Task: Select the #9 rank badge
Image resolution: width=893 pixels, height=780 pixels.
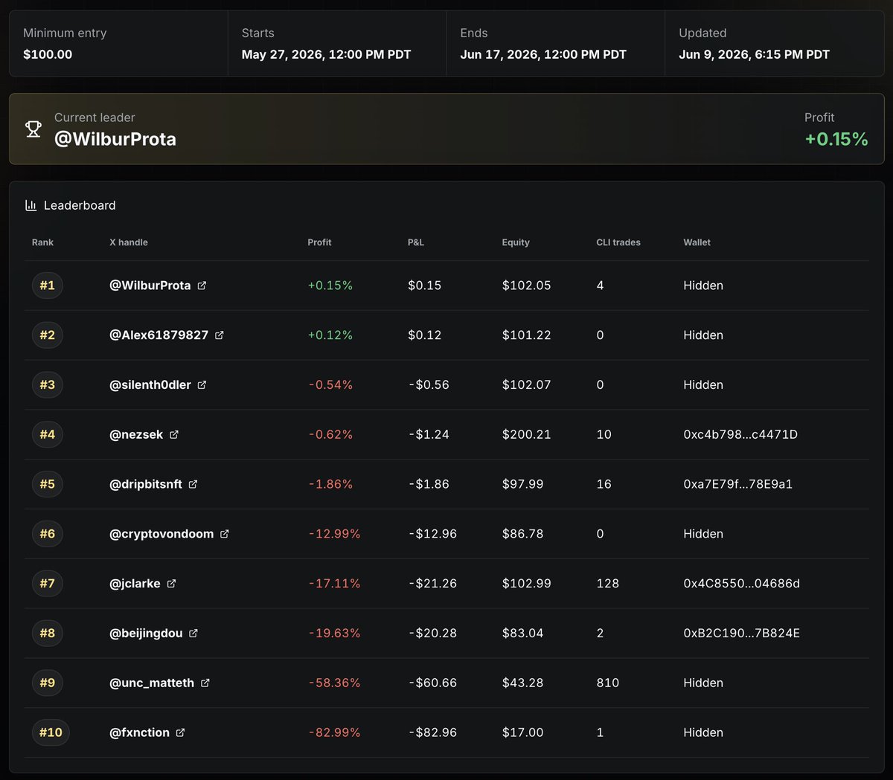Action: point(47,683)
